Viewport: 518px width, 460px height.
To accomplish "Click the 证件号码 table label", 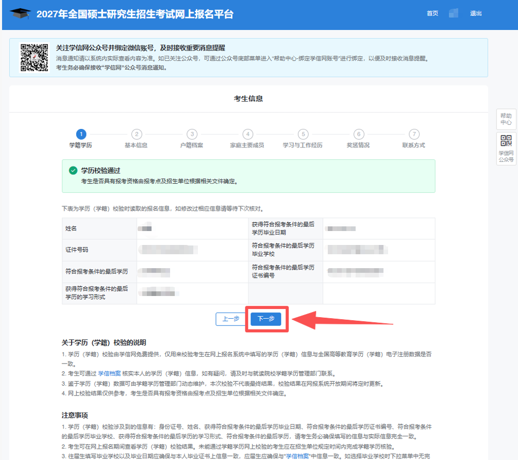I will pyautogui.click(x=77, y=250).
